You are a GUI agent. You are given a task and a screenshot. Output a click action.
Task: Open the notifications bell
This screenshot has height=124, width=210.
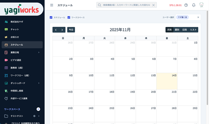click(x=194, y=5)
